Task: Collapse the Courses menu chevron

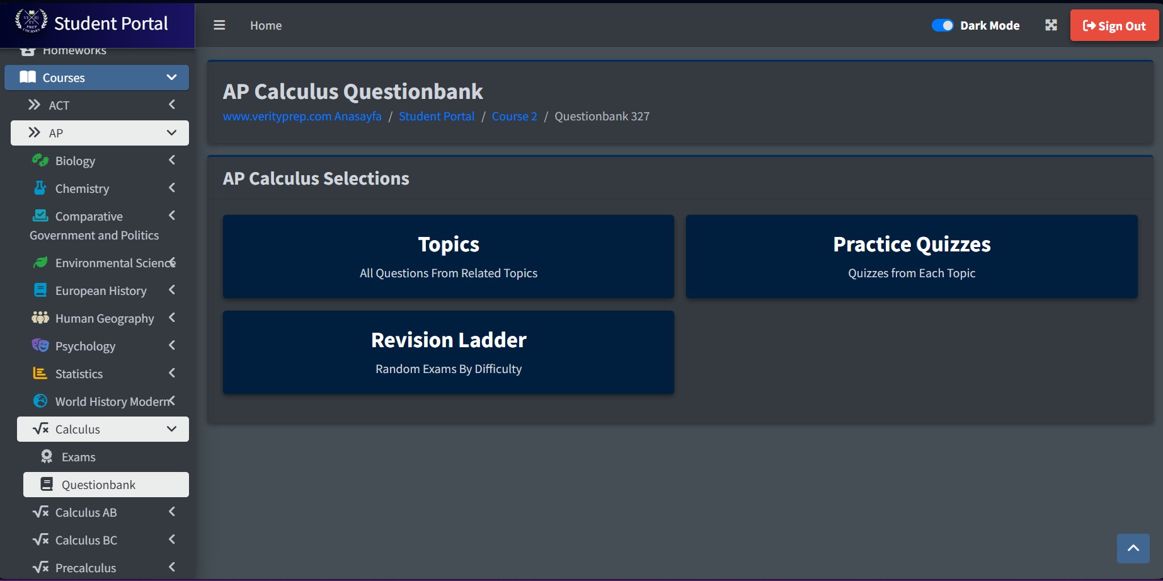Action: tap(171, 78)
